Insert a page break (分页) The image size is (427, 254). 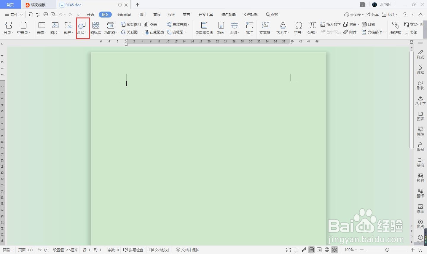(9, 28)
